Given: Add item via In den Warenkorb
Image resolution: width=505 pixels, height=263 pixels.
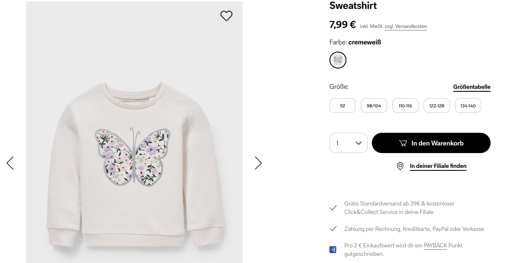Looking at the screenshot, I should [x=431, y=143].
